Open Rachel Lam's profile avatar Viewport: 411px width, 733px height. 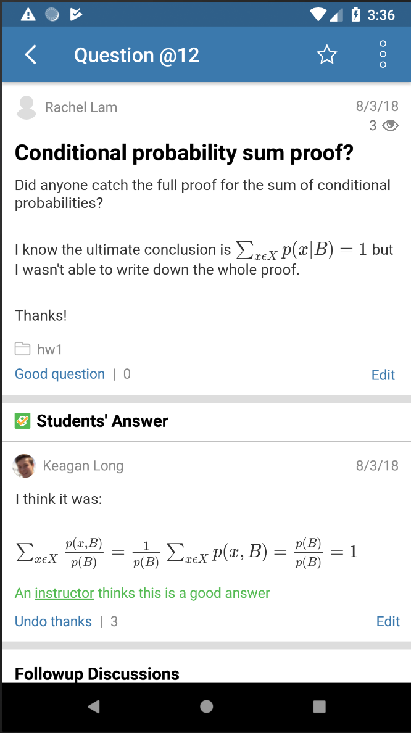[x=27, y=107]
